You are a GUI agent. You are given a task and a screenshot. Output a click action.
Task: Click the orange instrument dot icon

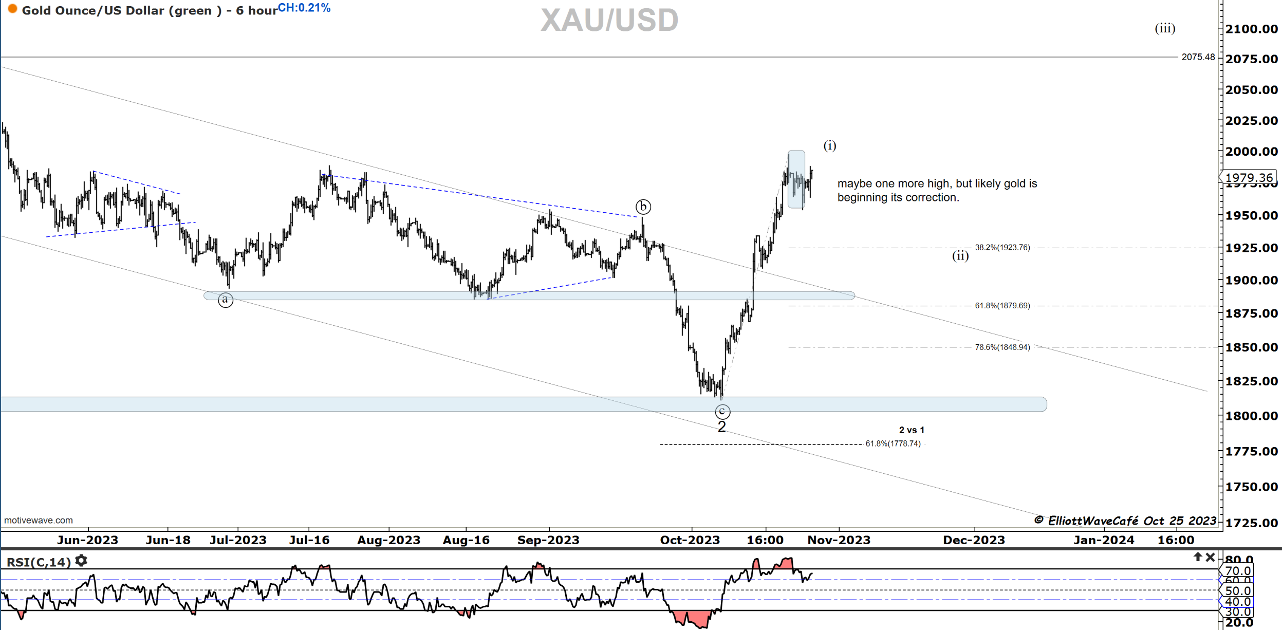[12, 9]
